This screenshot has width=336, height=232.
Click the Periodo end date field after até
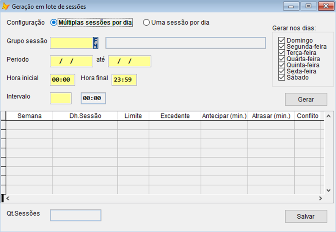pyautogui.click(x=129, y=61)
